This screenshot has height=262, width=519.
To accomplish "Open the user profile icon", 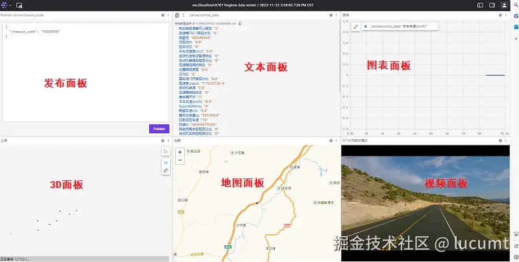I will [504, 5].
